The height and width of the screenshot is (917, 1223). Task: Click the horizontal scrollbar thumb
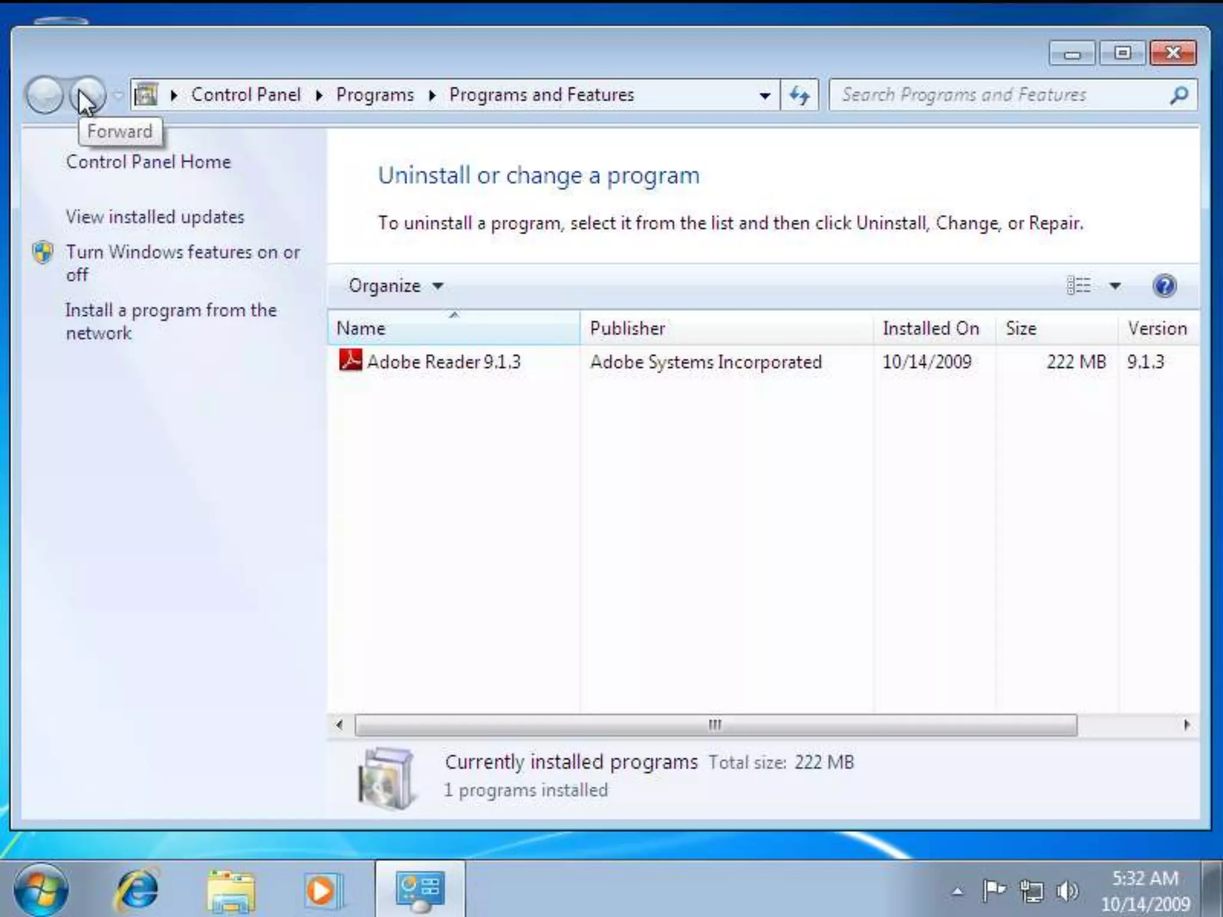click(715, 725)
